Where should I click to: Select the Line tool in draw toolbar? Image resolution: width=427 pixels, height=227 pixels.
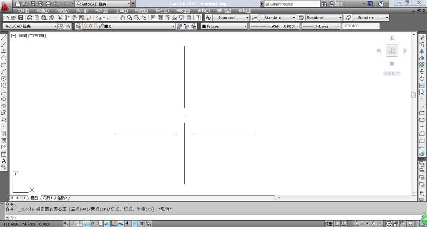[4, 37]
